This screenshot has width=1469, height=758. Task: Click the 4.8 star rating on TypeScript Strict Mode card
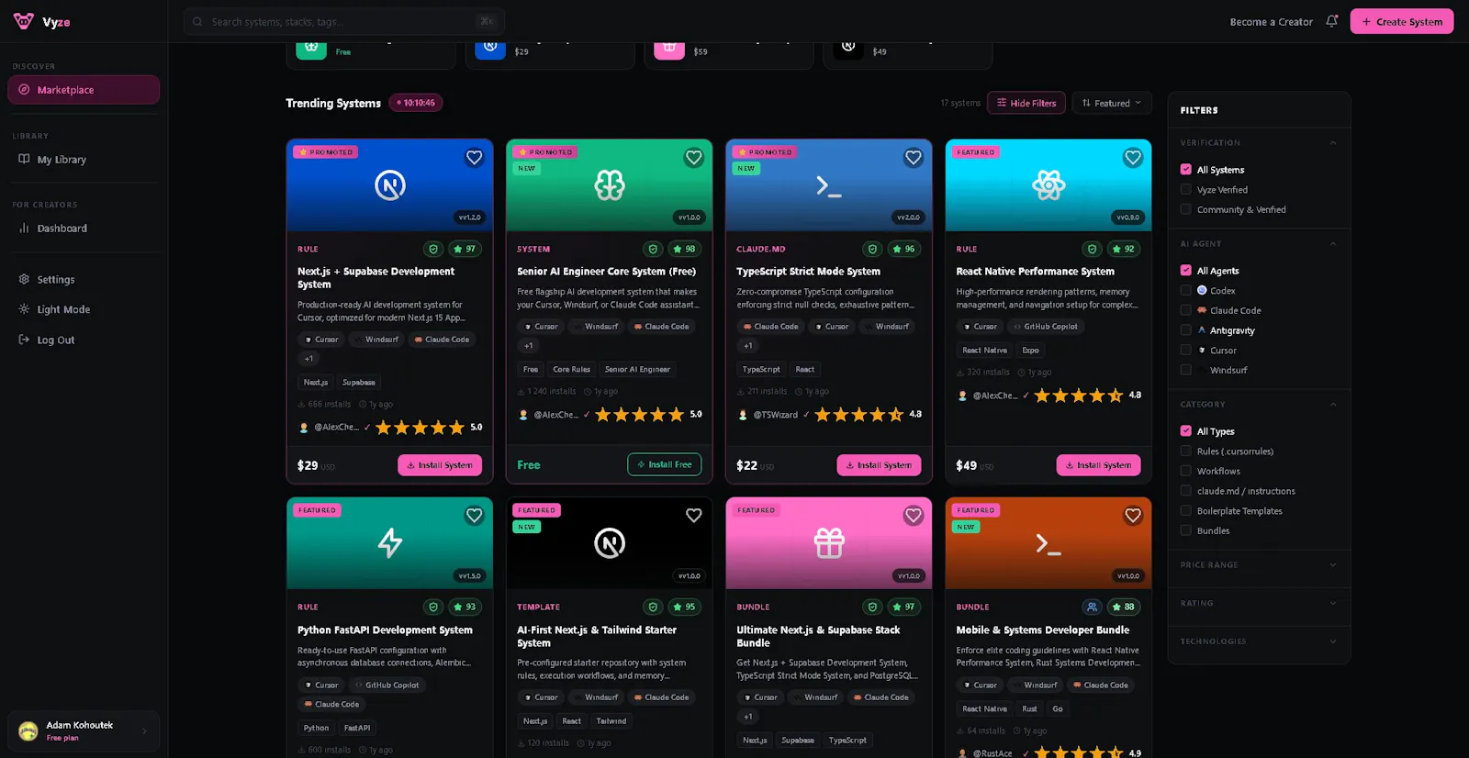tap(869, 415)
